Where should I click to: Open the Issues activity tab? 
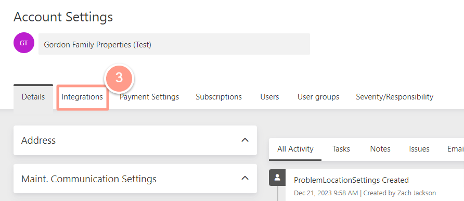click(419, 149)
